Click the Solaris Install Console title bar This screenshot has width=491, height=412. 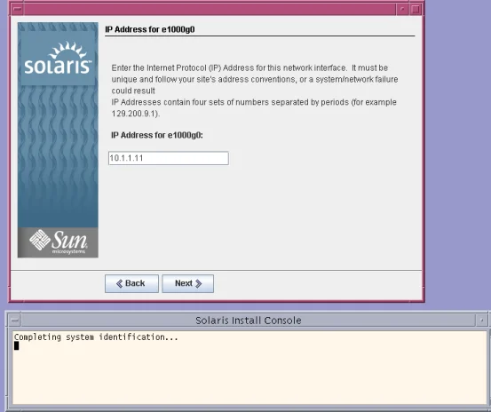click(249, 320)
